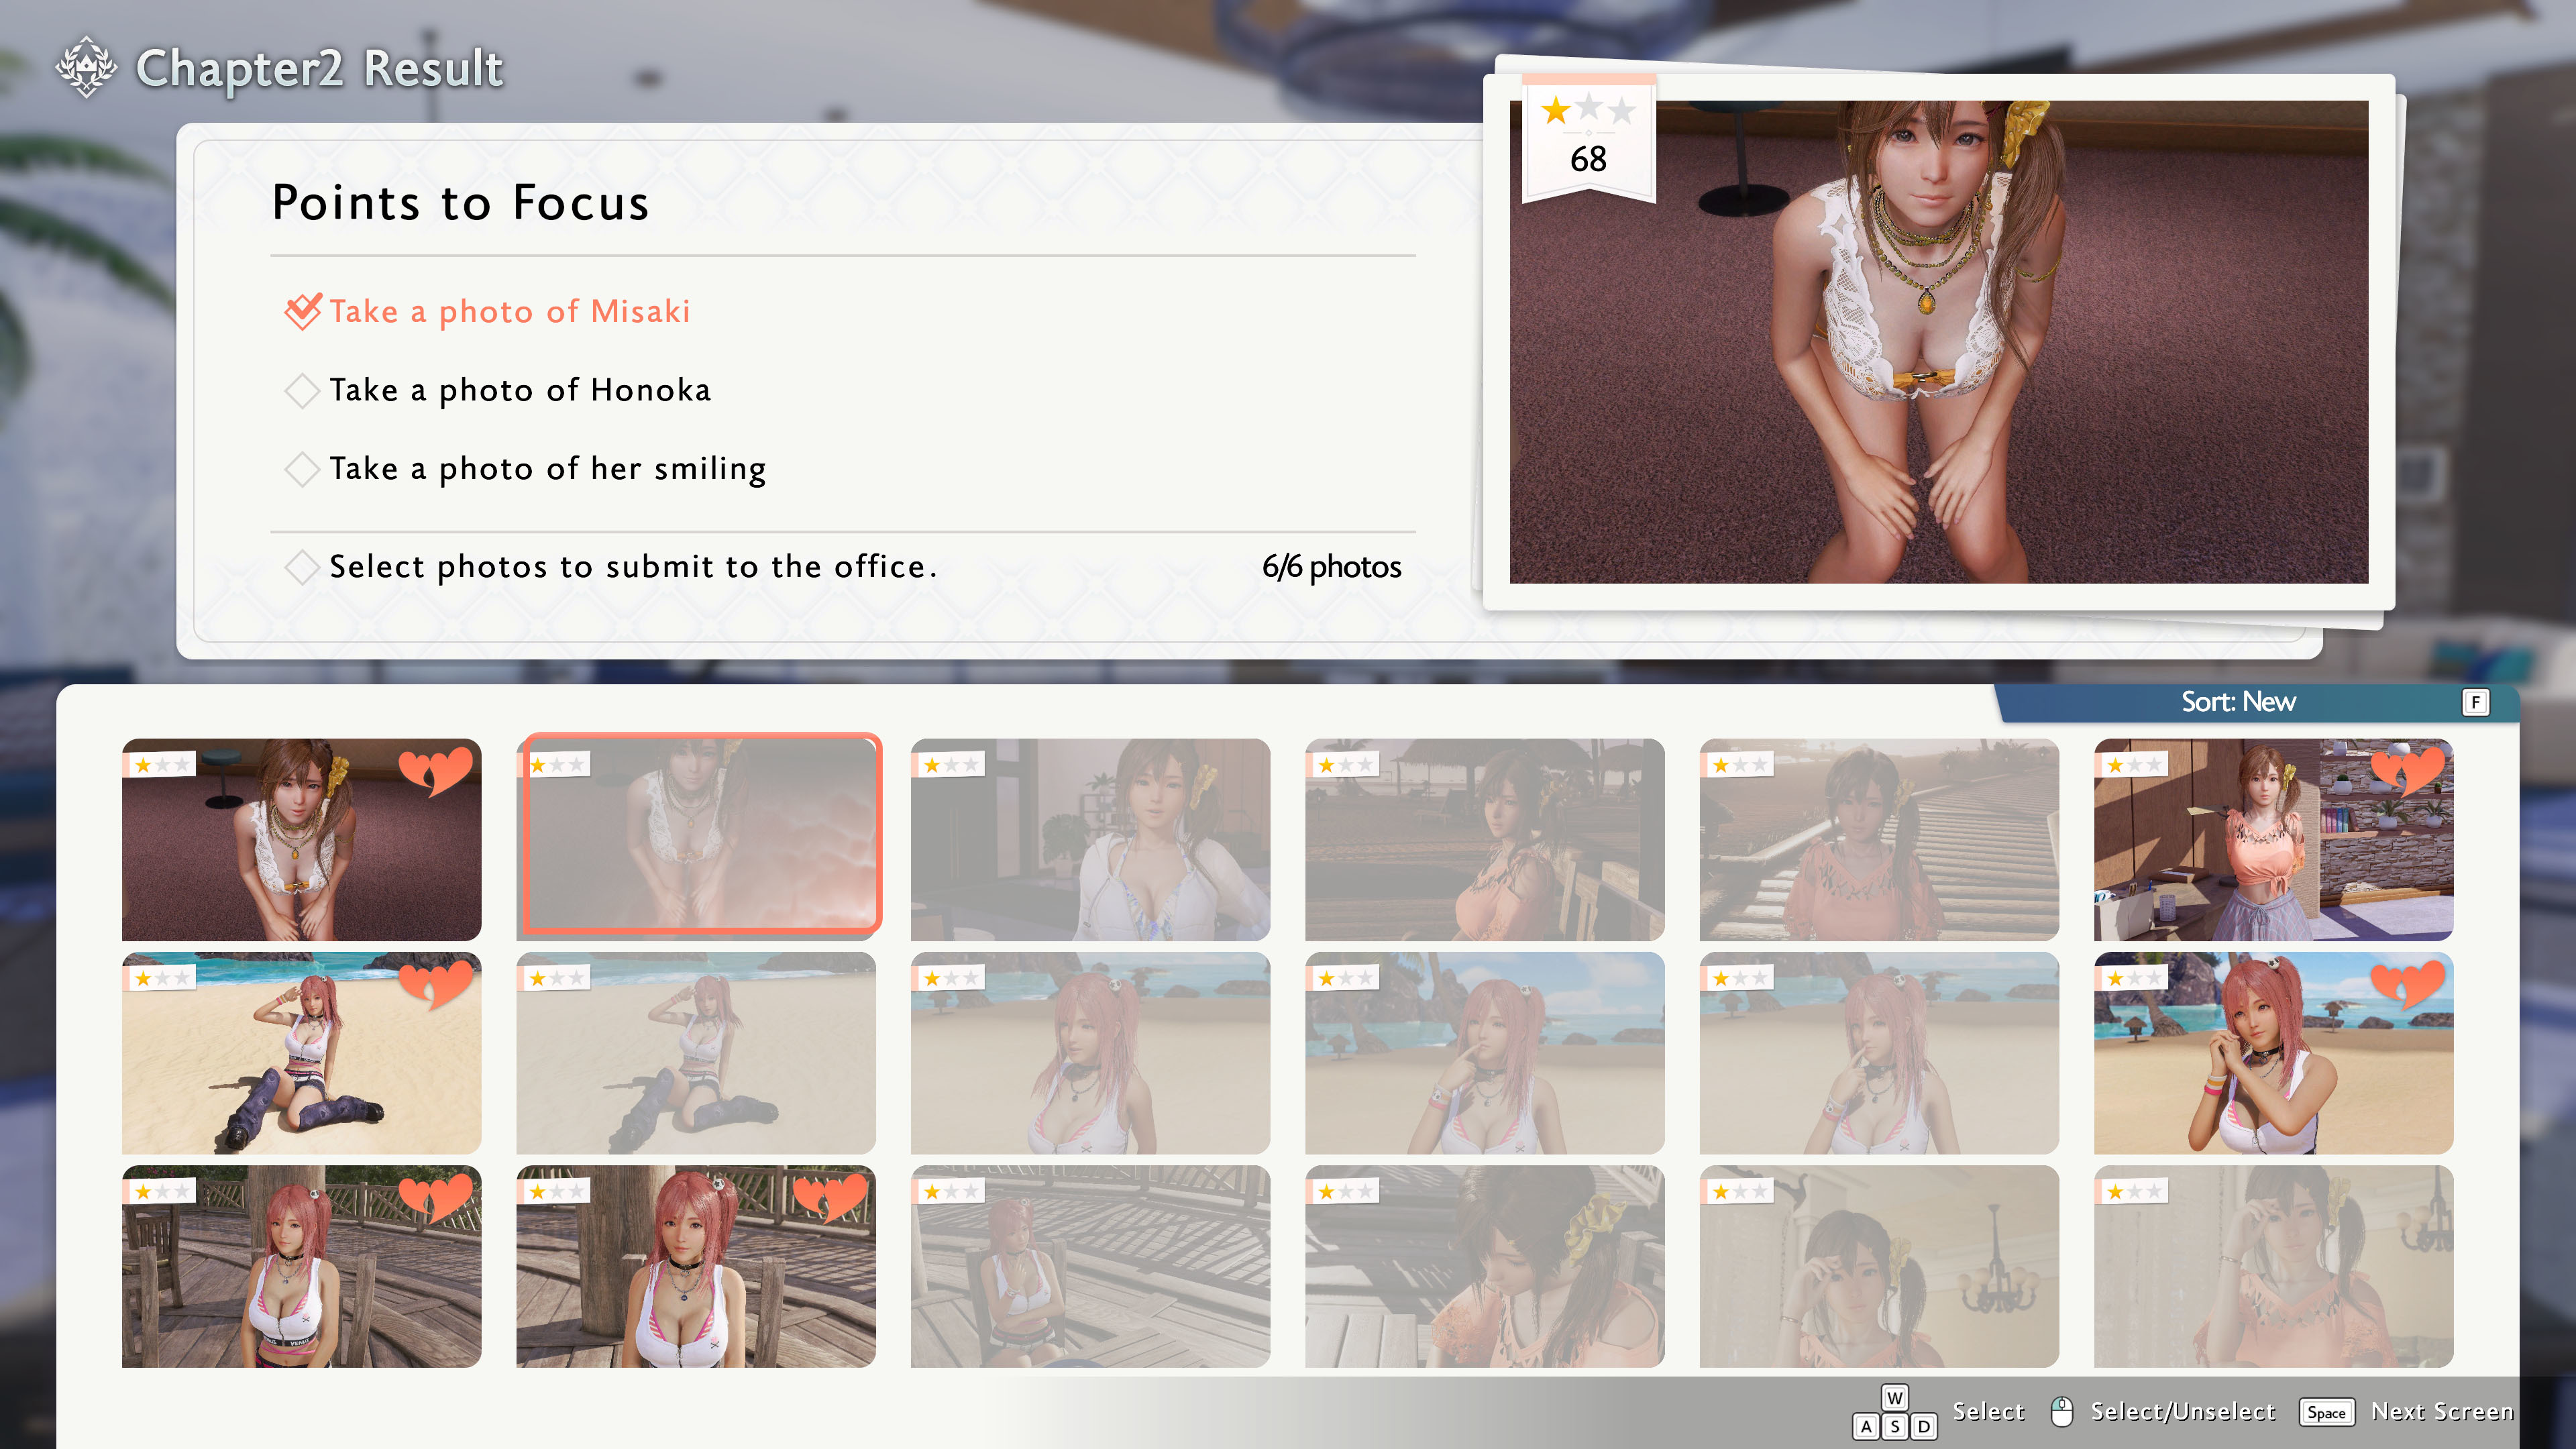The image size is (2576, 1449).
Task: Select third row first photo on wooden deck
Action: (302, 1266)
